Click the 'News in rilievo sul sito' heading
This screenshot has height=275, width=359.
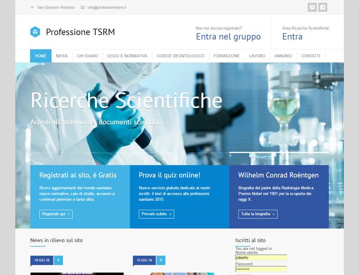pyautogui.click(x=57, y=240)
